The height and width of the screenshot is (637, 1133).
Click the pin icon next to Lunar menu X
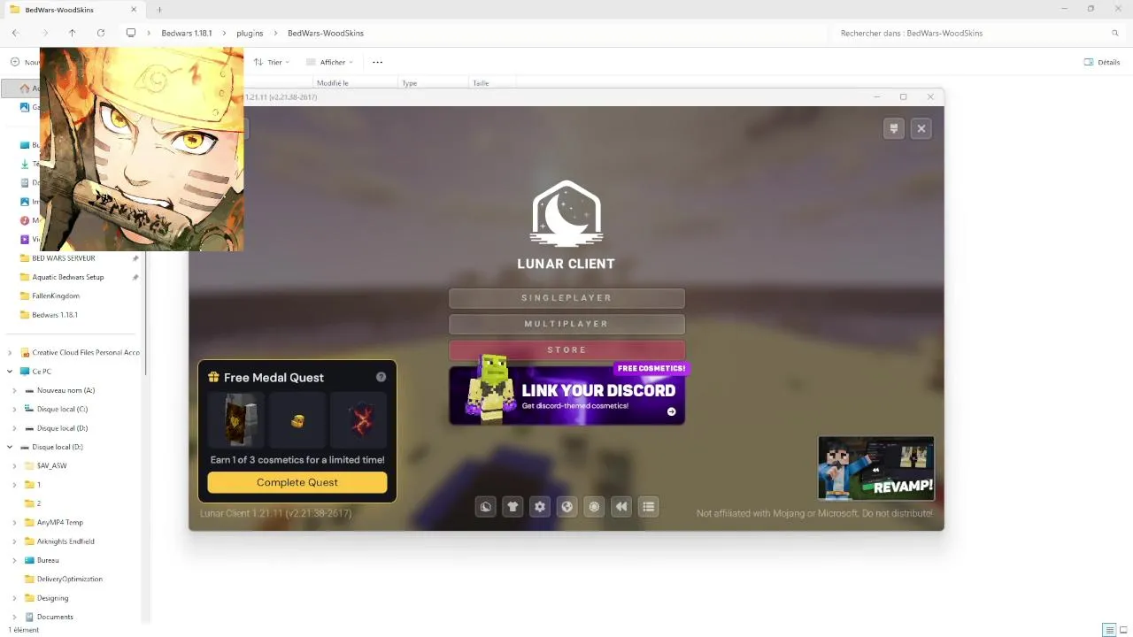[894, 128]
